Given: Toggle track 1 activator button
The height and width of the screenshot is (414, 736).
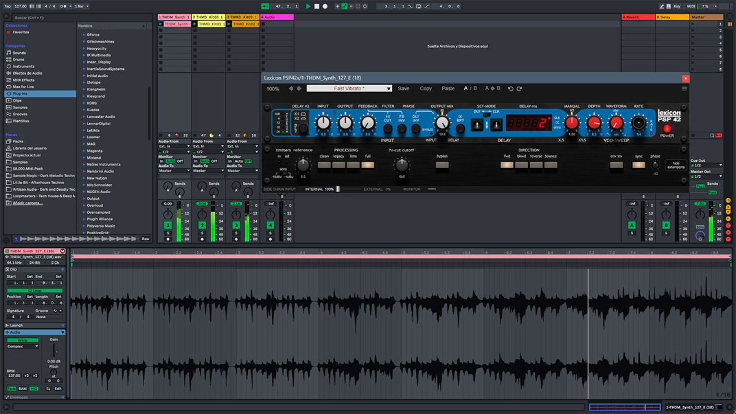Looking at the screenshot, I should (168, 225).
